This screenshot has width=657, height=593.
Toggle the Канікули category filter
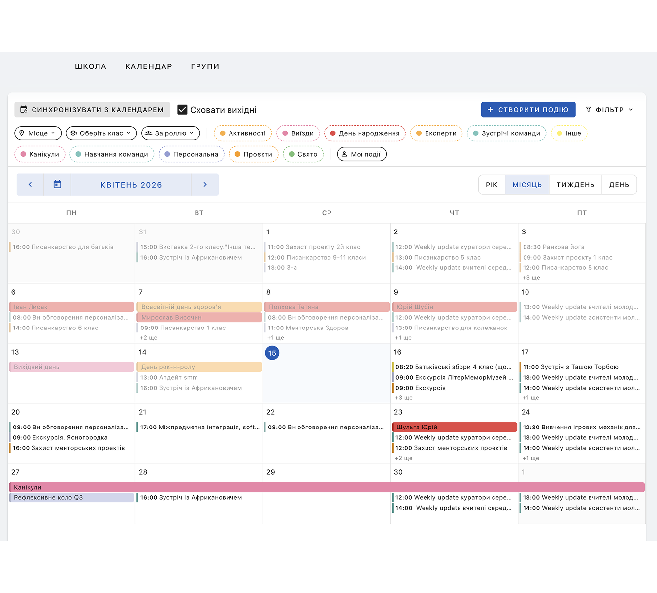[40, 154]
